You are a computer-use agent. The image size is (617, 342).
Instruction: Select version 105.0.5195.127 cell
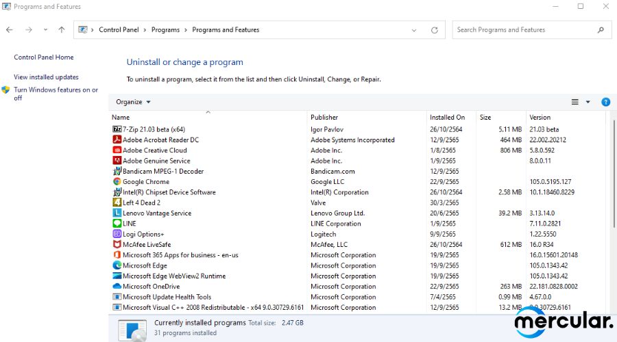pyautogui.click(x=550, y=182)
